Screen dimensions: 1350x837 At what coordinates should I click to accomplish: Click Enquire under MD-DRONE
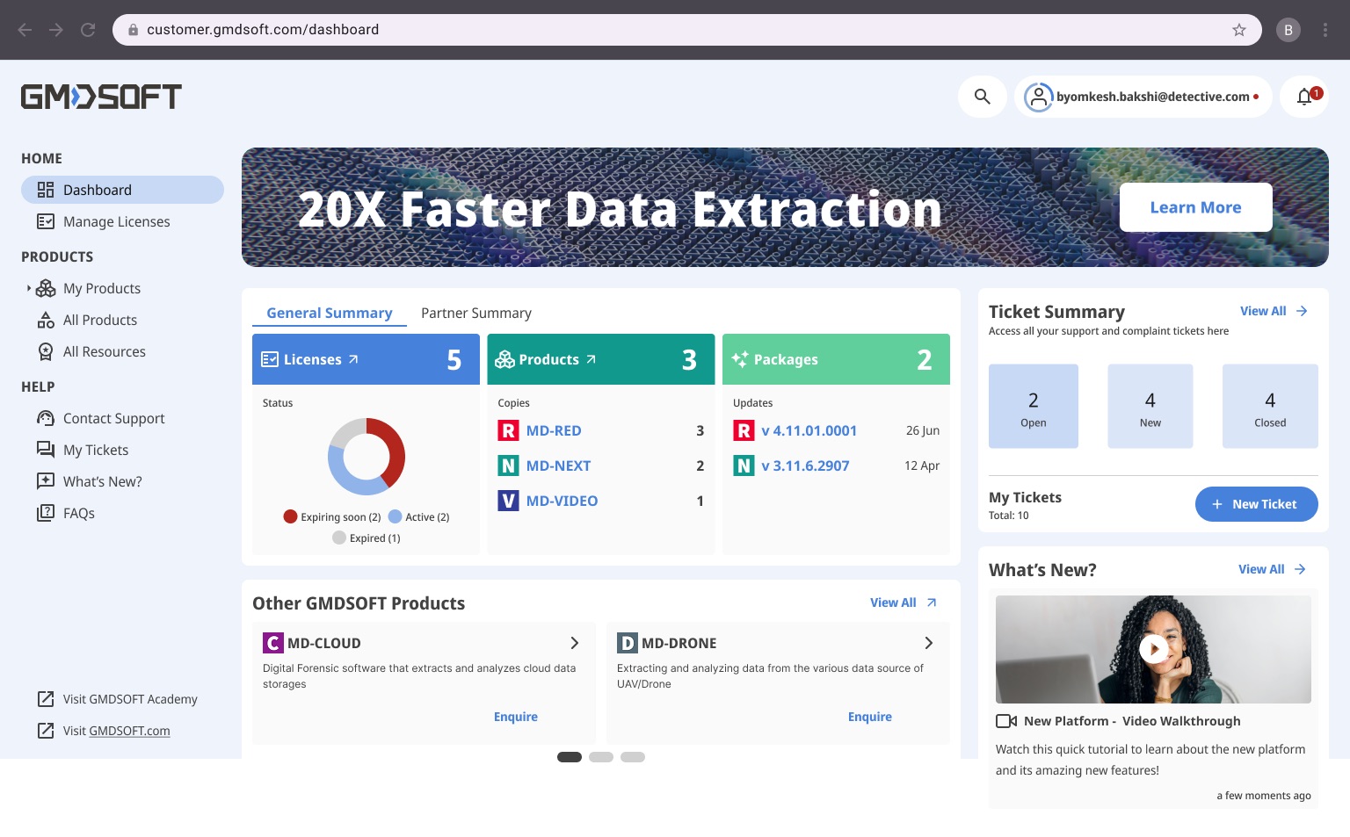tap(870, 717)
